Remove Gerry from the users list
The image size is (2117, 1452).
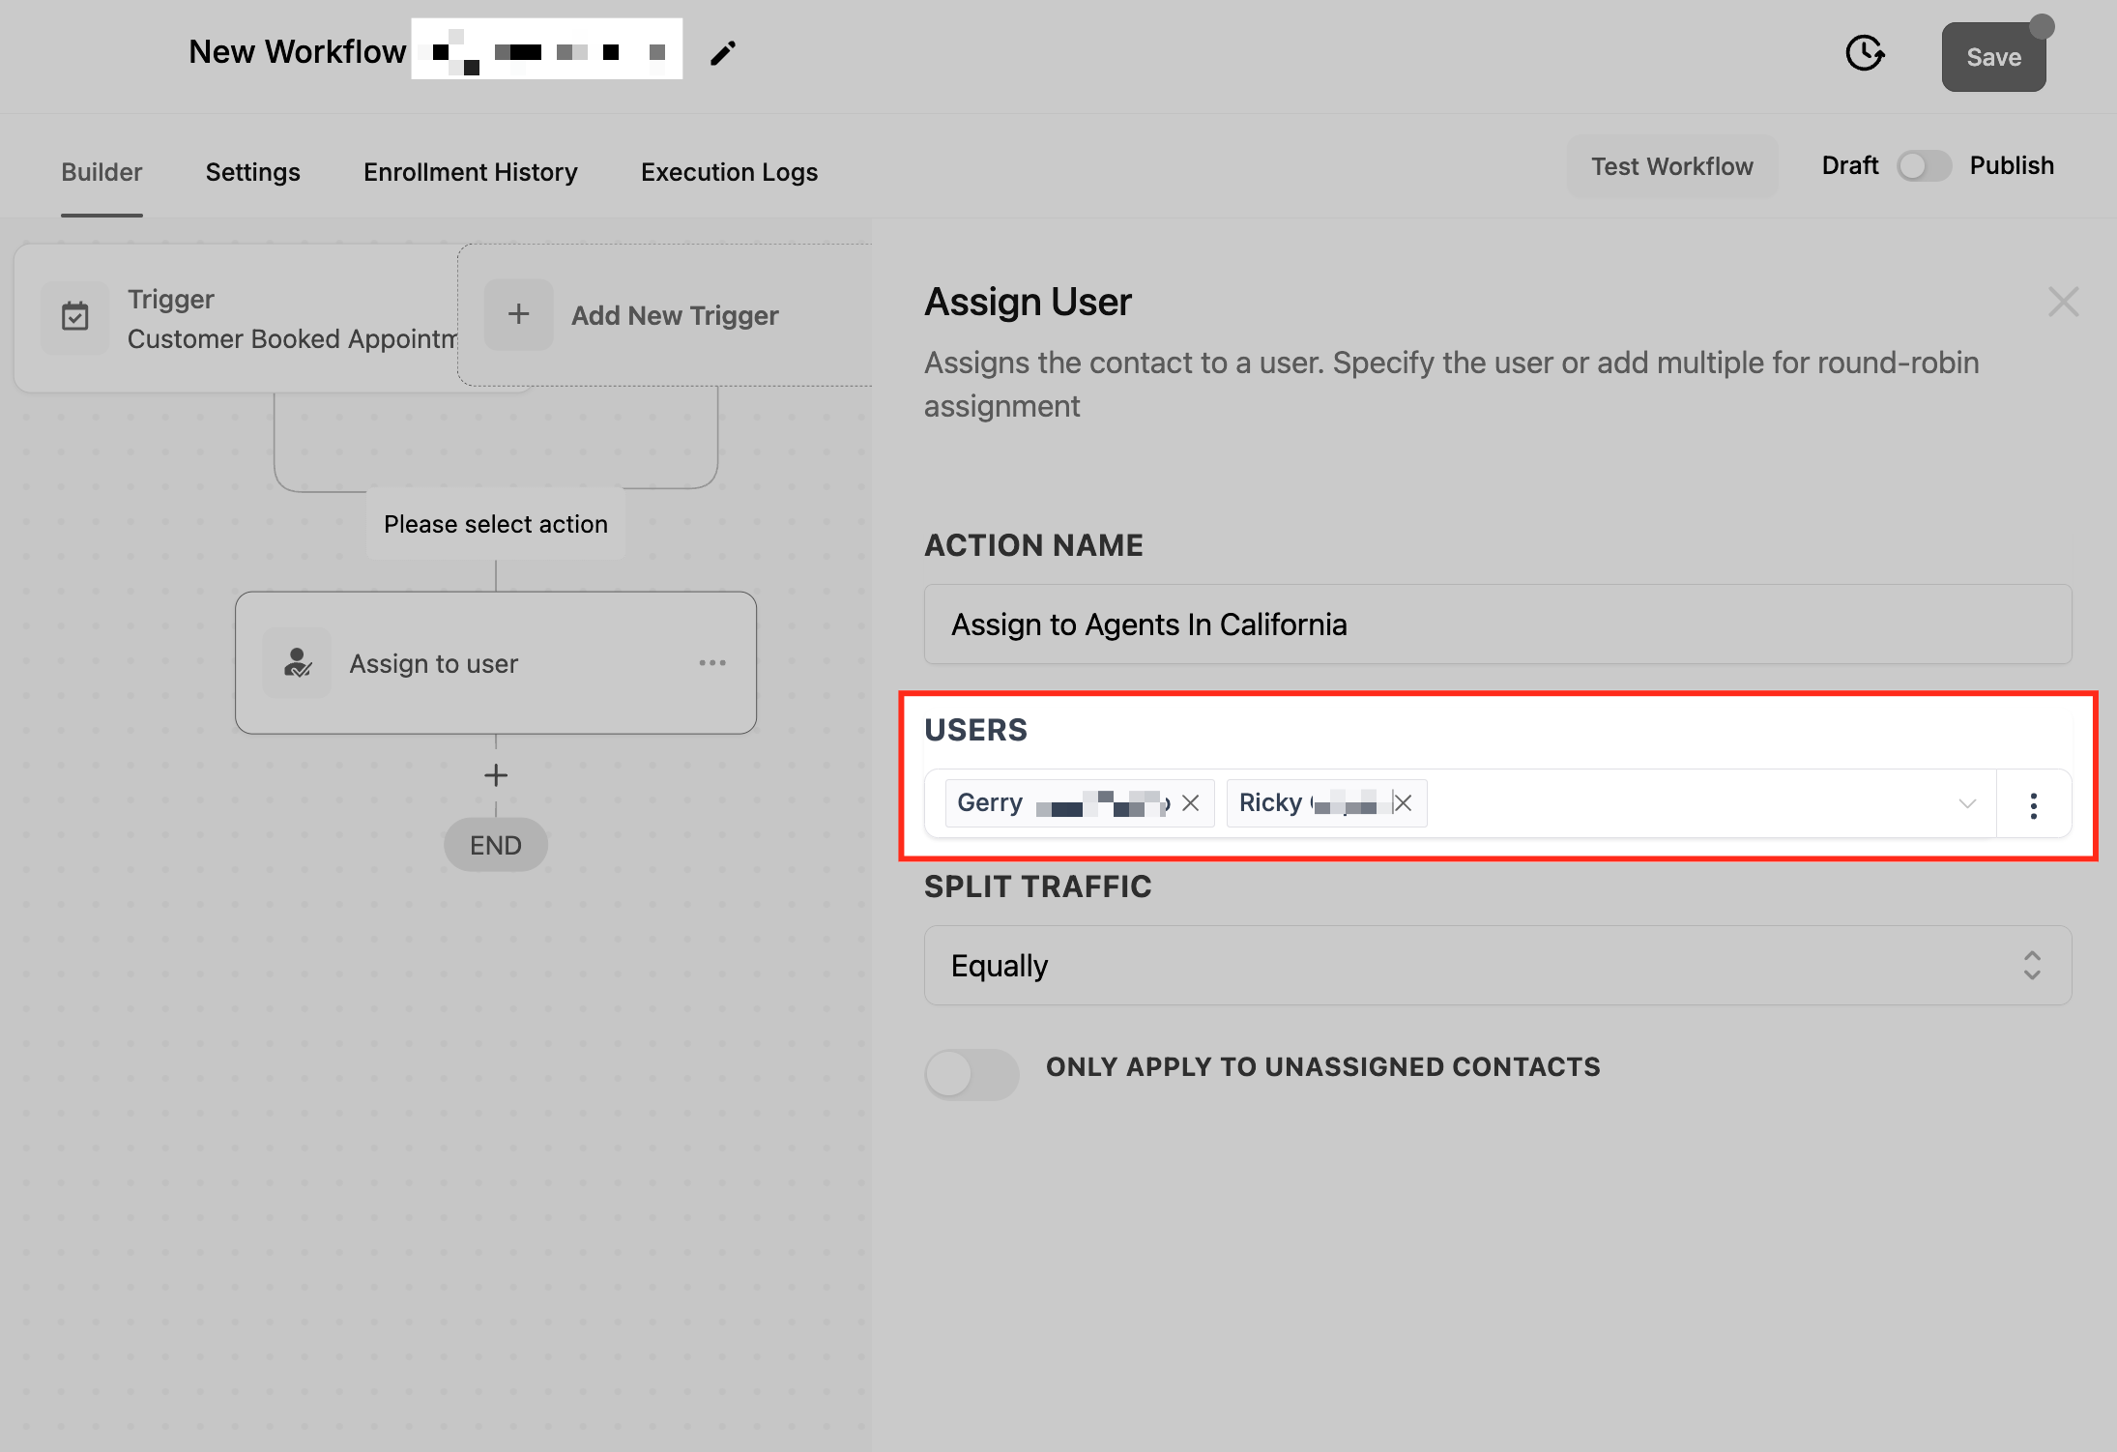(1191, 803)
